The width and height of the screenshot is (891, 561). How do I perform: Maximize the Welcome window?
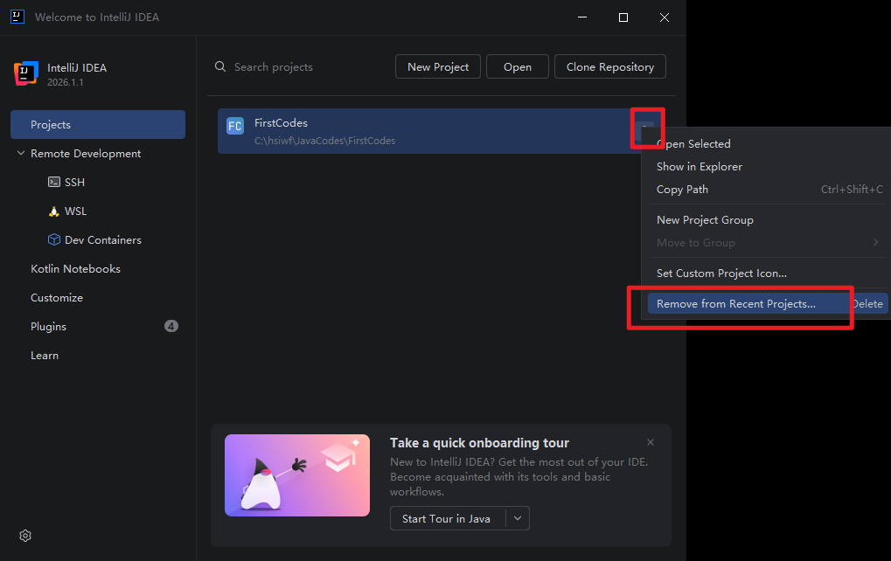623,17
